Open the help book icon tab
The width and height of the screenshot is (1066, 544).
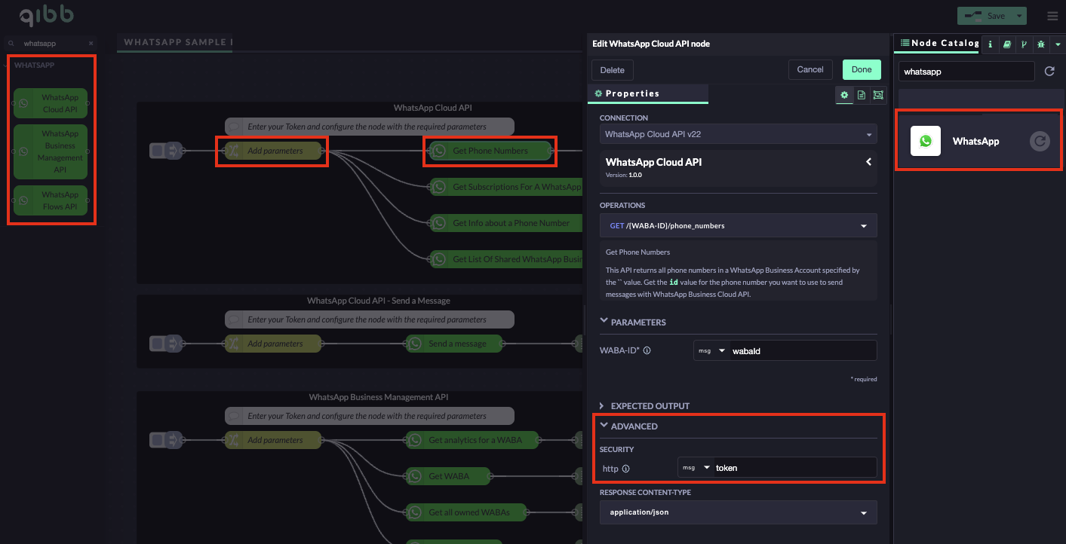tap(1007, 44)
